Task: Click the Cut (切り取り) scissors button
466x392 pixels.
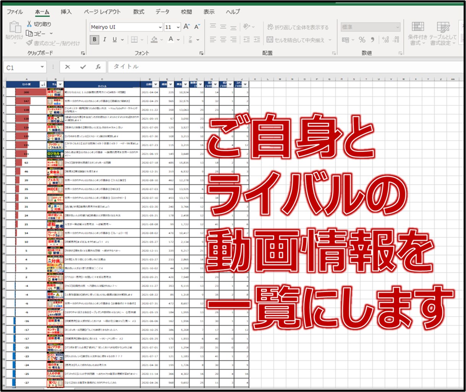Action: [38, 24]
